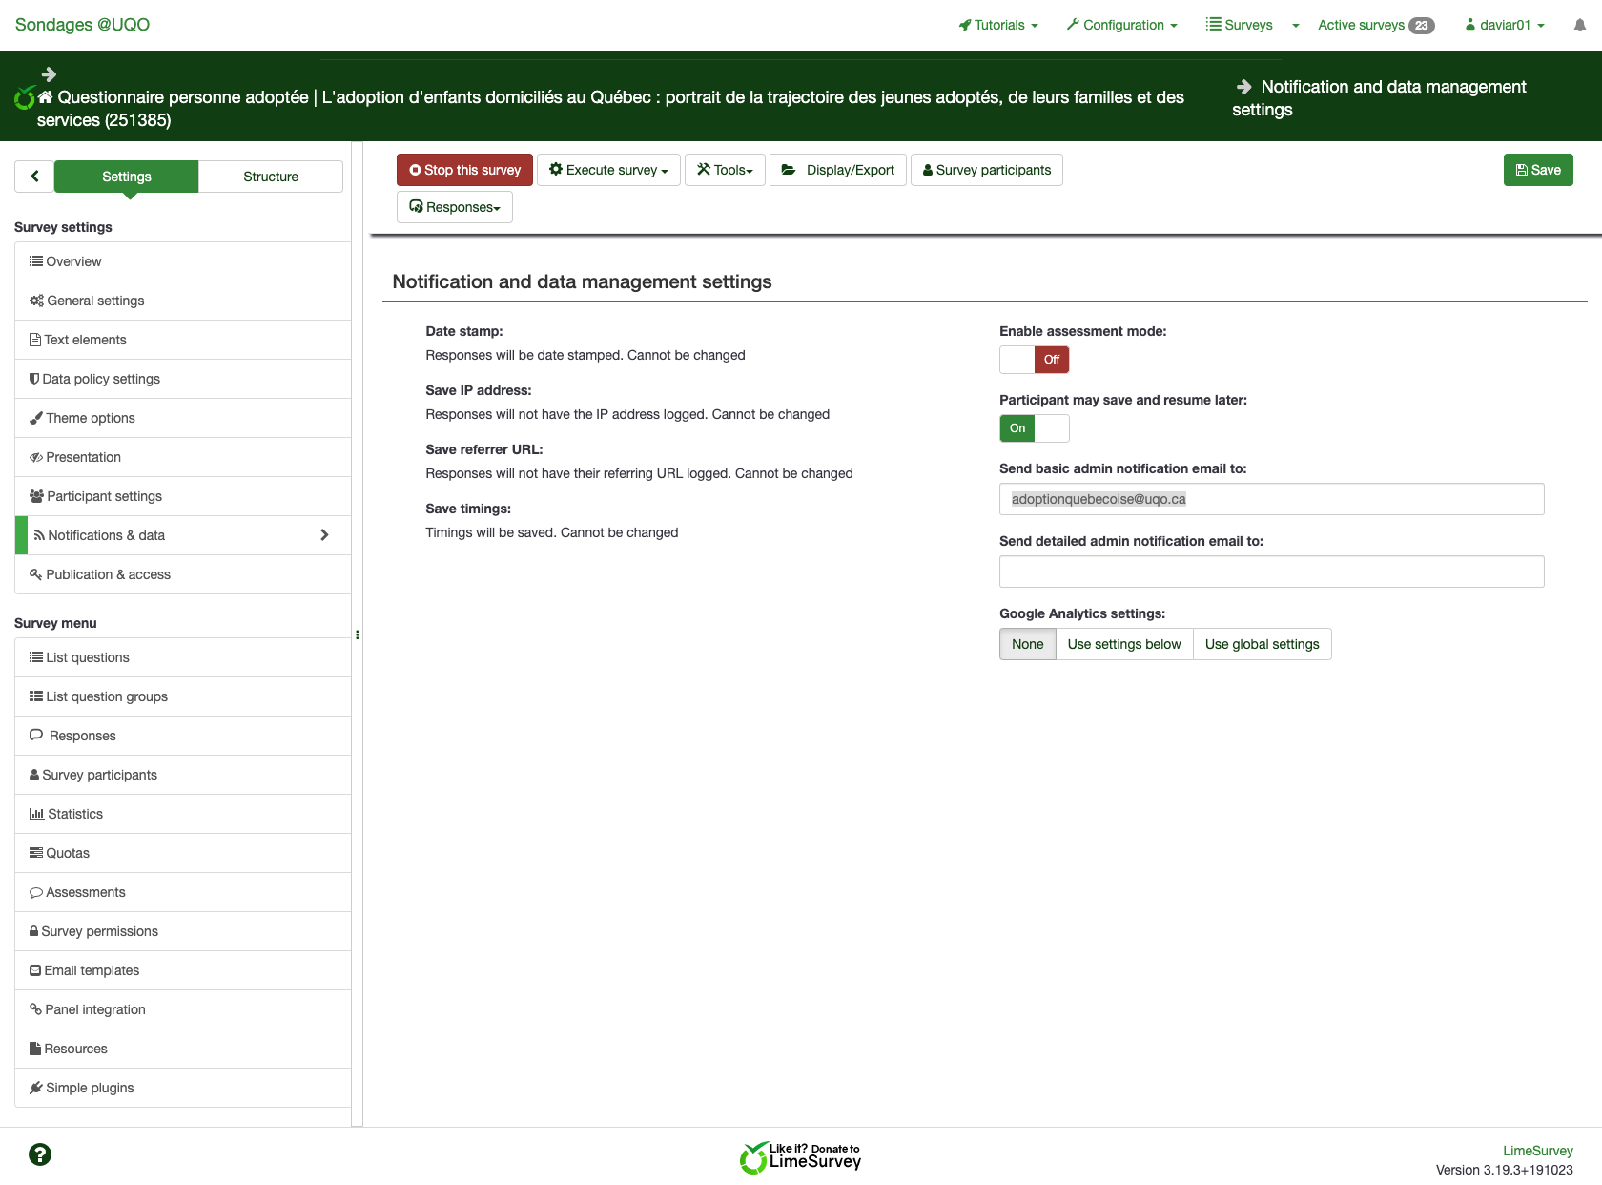Expand the Responses dropdown button
The width and height of the screenshot is (1602, 1185).
coord(454,207)
